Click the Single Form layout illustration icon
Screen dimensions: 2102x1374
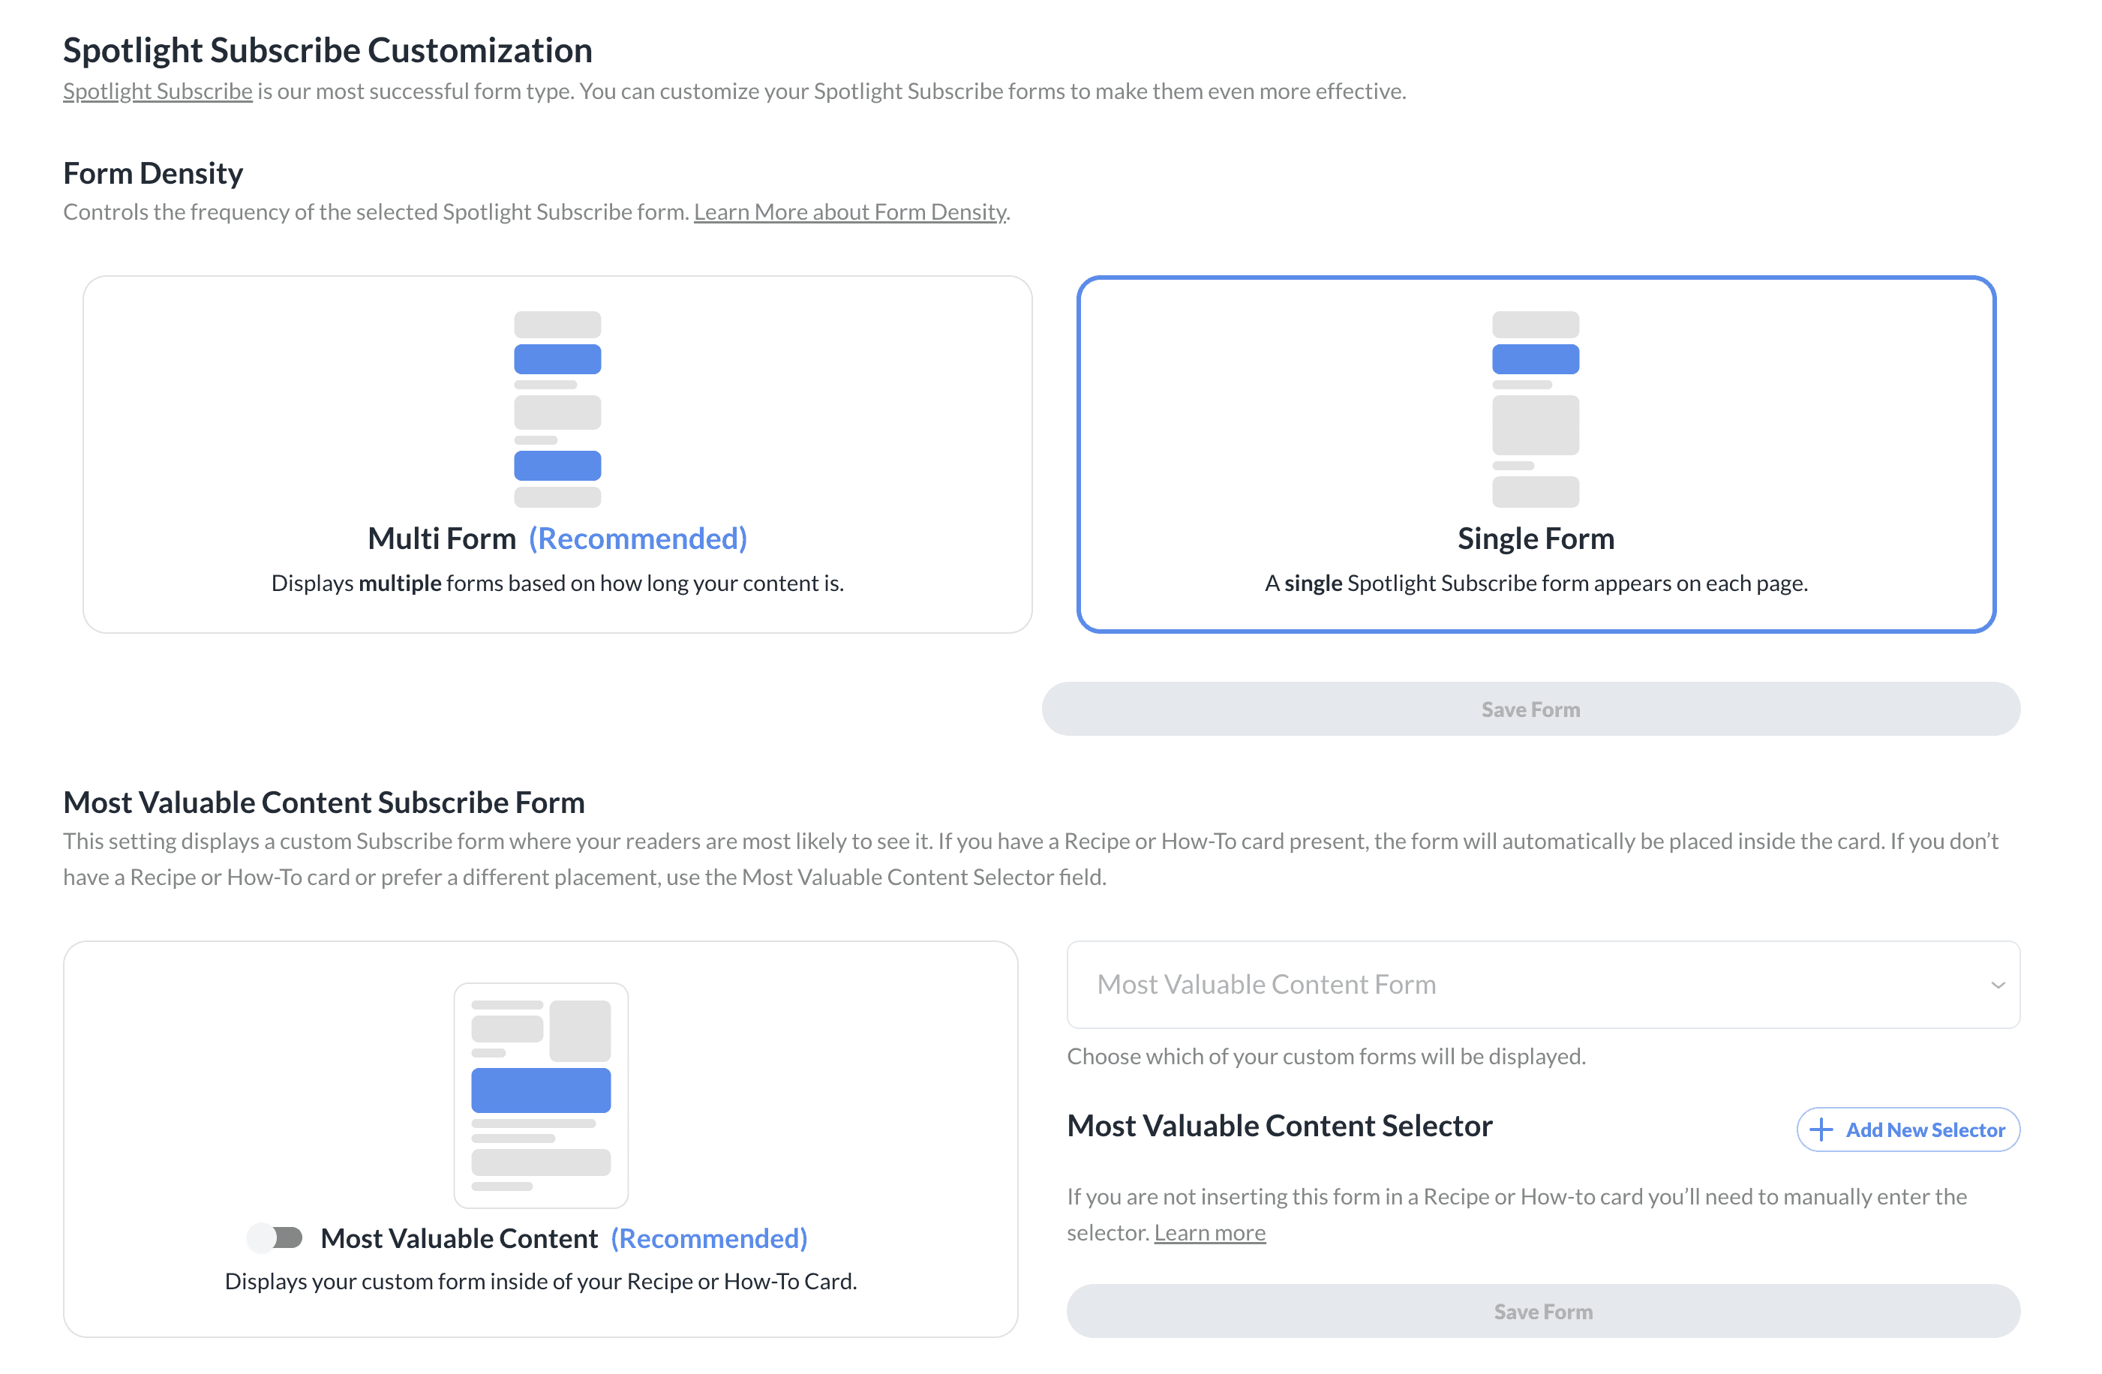(1535, 409)
